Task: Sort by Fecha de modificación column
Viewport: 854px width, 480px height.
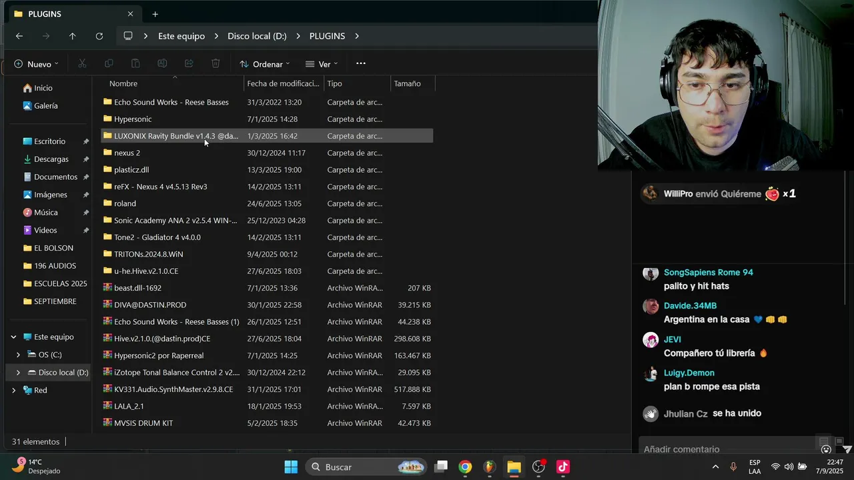Action: 283,83
